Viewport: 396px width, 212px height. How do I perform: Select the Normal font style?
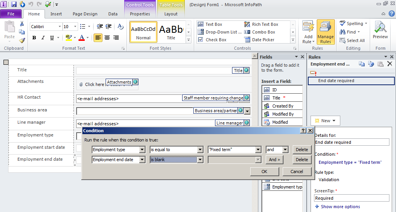(143, 32)
